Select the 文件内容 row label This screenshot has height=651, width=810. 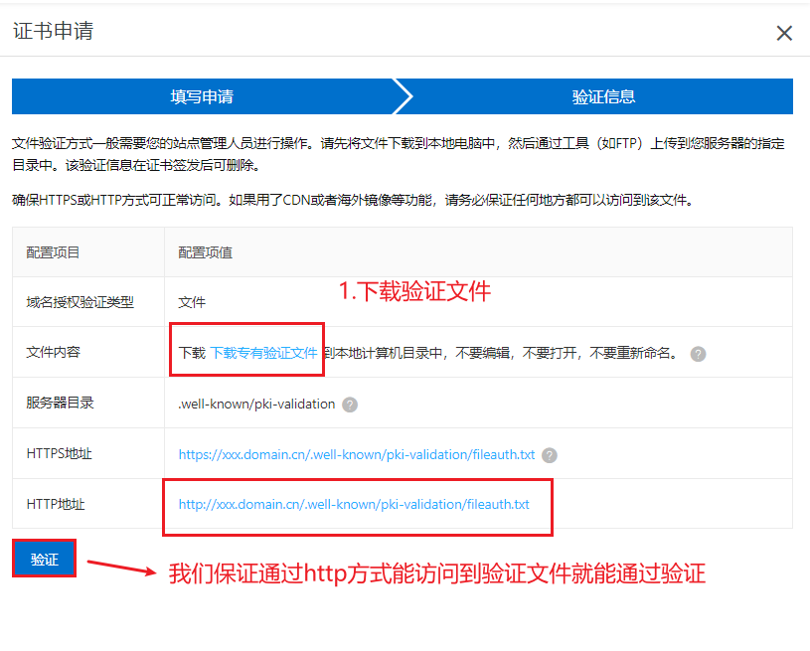tap(54, 353)
